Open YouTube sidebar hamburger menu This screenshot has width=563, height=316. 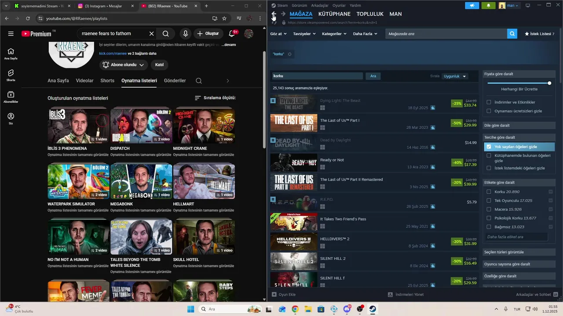[x=11, y=34]
